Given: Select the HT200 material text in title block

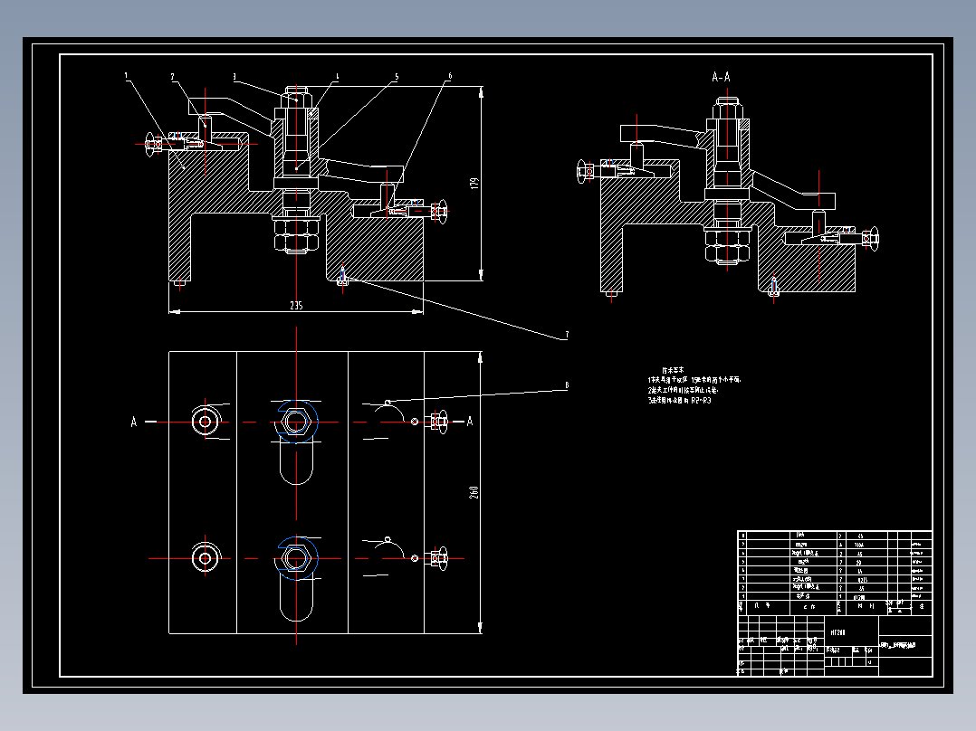Looking at the screenshot, I should 837,632.
